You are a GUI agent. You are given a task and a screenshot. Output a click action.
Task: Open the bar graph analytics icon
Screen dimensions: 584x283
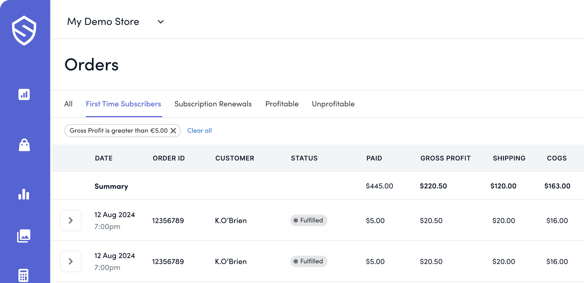[x=24, y=194]
